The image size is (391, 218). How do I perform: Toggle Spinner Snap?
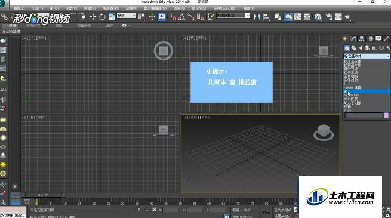200,17
